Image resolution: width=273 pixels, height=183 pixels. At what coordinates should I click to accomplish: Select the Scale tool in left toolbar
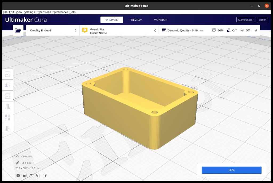pyautogui.click(x=7, y=85)
